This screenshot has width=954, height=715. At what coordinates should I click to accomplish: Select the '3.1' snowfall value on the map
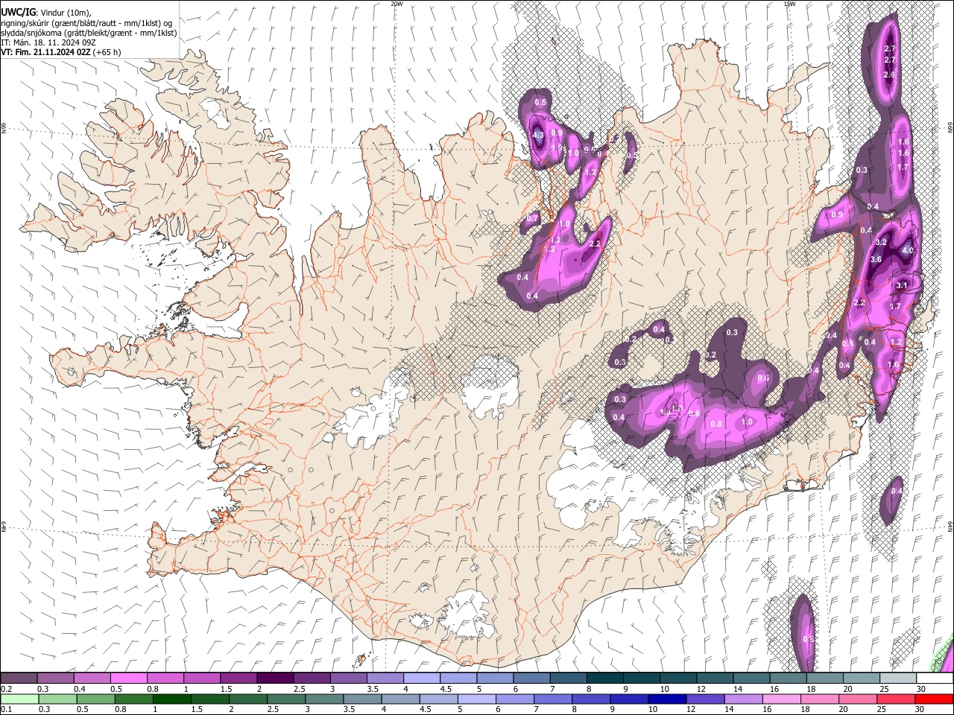[x=902, y=285]
